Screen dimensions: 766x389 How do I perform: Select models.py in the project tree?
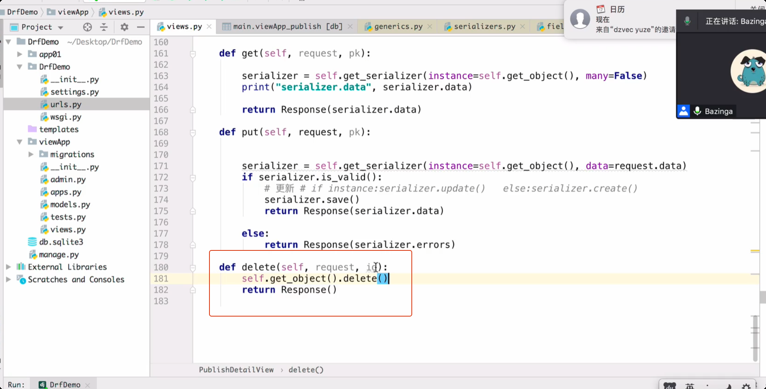pos(70,205)
